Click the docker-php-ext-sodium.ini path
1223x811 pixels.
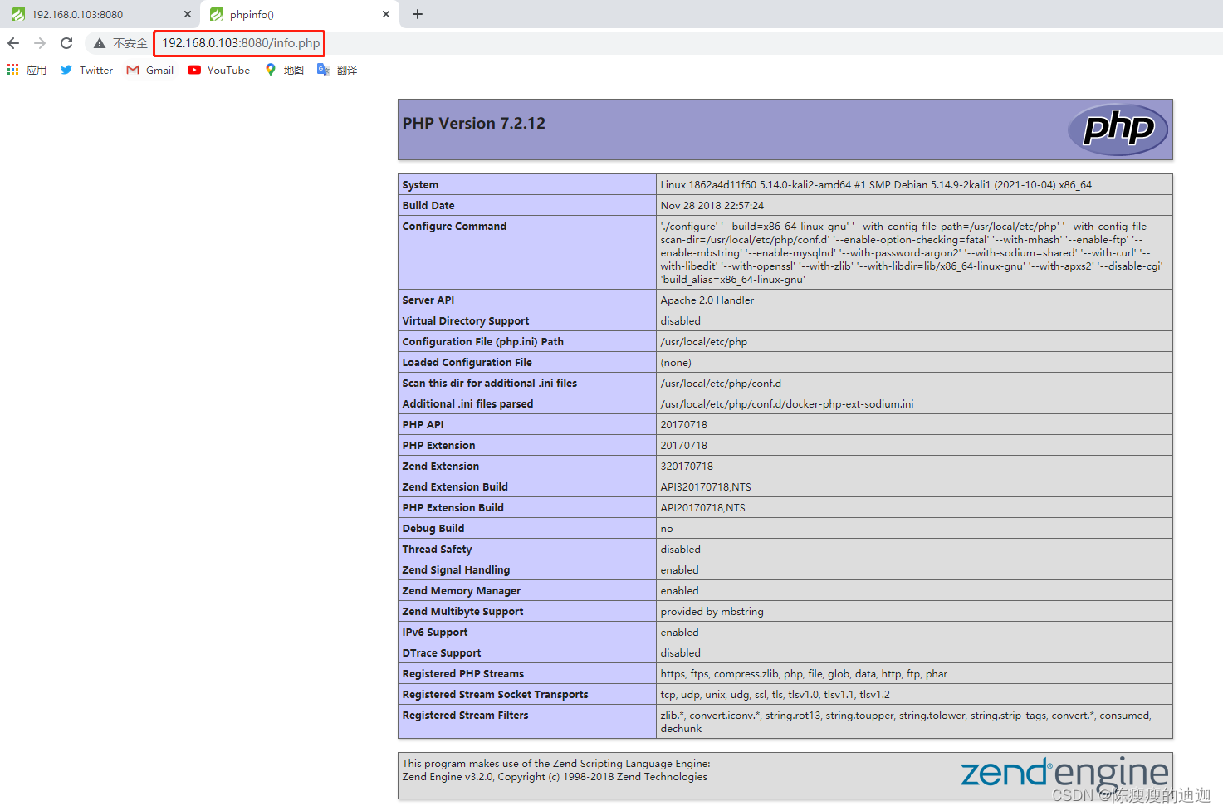coord(787,403)
